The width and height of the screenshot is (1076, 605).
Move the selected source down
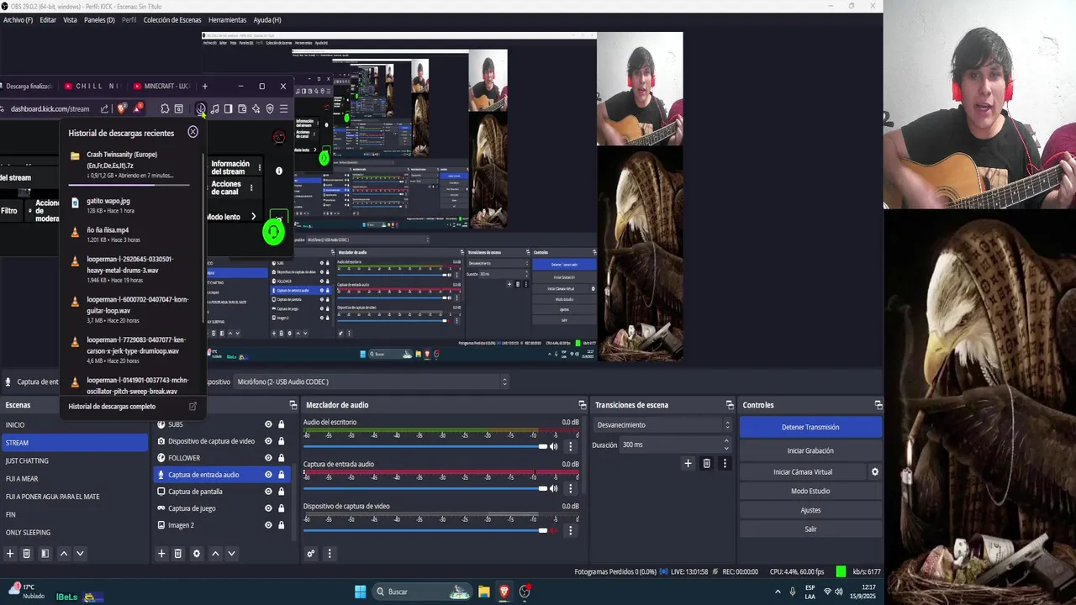(231, 554)
